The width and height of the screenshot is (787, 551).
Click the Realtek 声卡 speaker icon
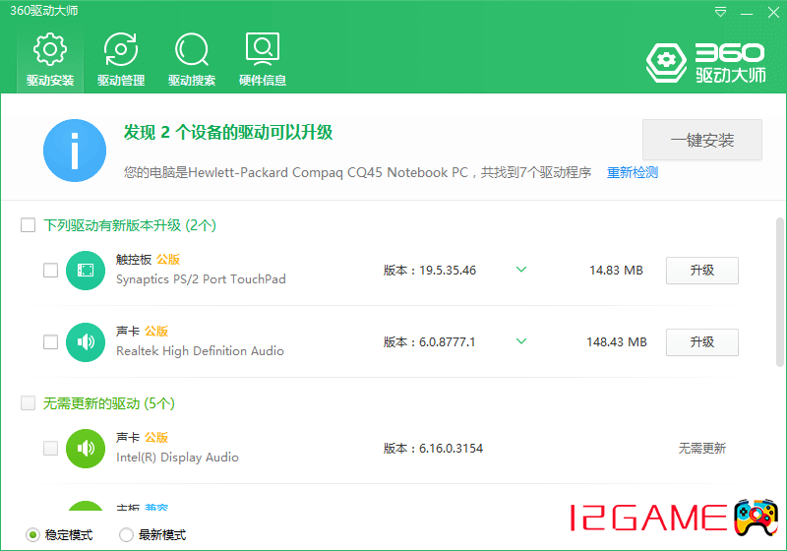point(86,342)
